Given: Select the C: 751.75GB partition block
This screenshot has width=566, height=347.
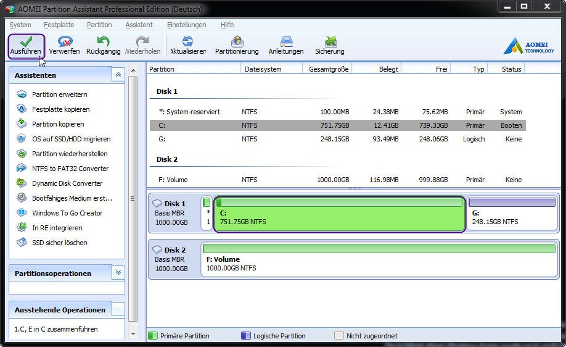Looking at the screenshot, I should (339, 214).
